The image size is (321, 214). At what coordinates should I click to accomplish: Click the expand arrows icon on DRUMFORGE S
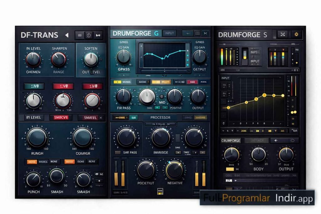pos(282,34)
